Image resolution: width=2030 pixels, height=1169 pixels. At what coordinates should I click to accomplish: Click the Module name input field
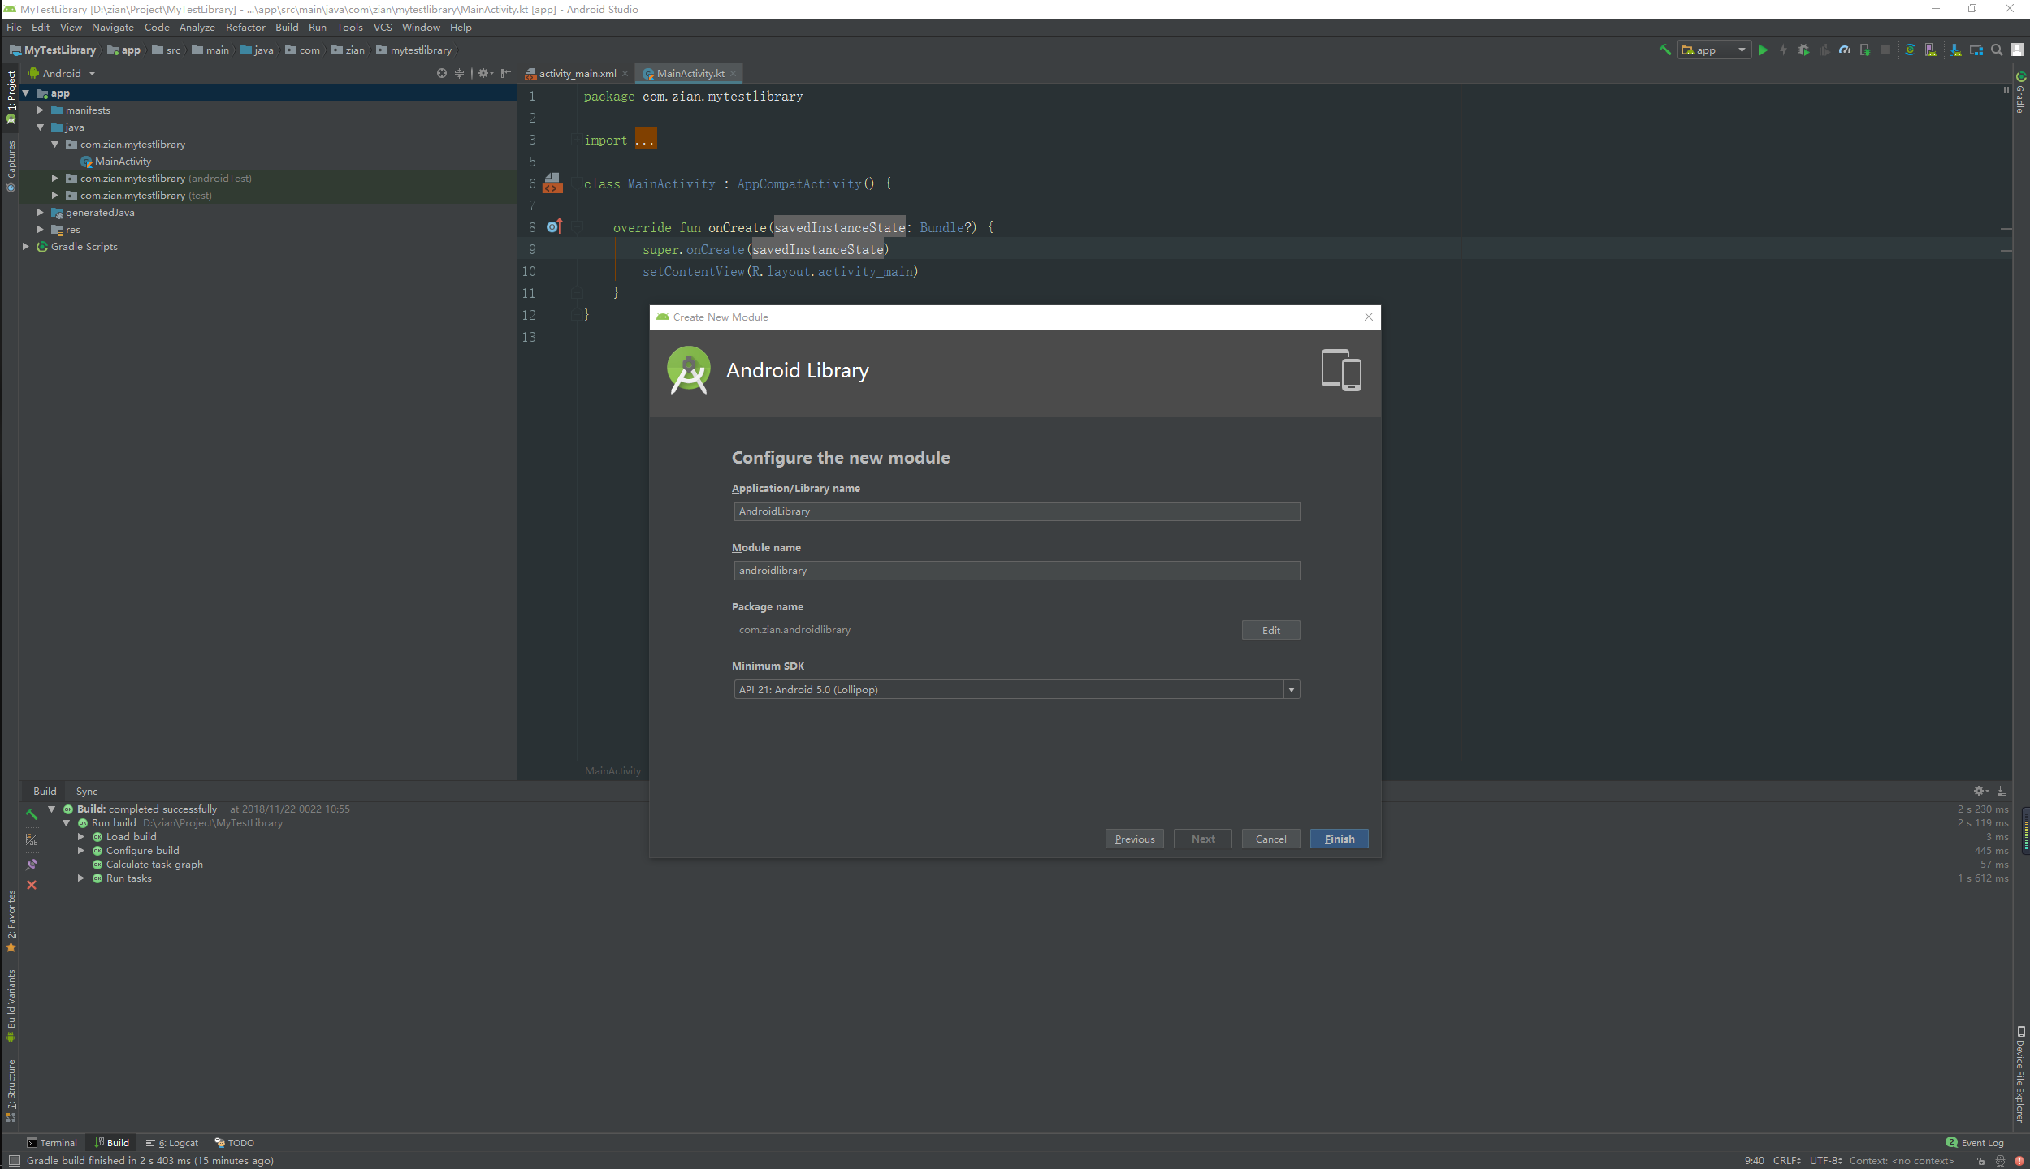[x=1015, y=571]
